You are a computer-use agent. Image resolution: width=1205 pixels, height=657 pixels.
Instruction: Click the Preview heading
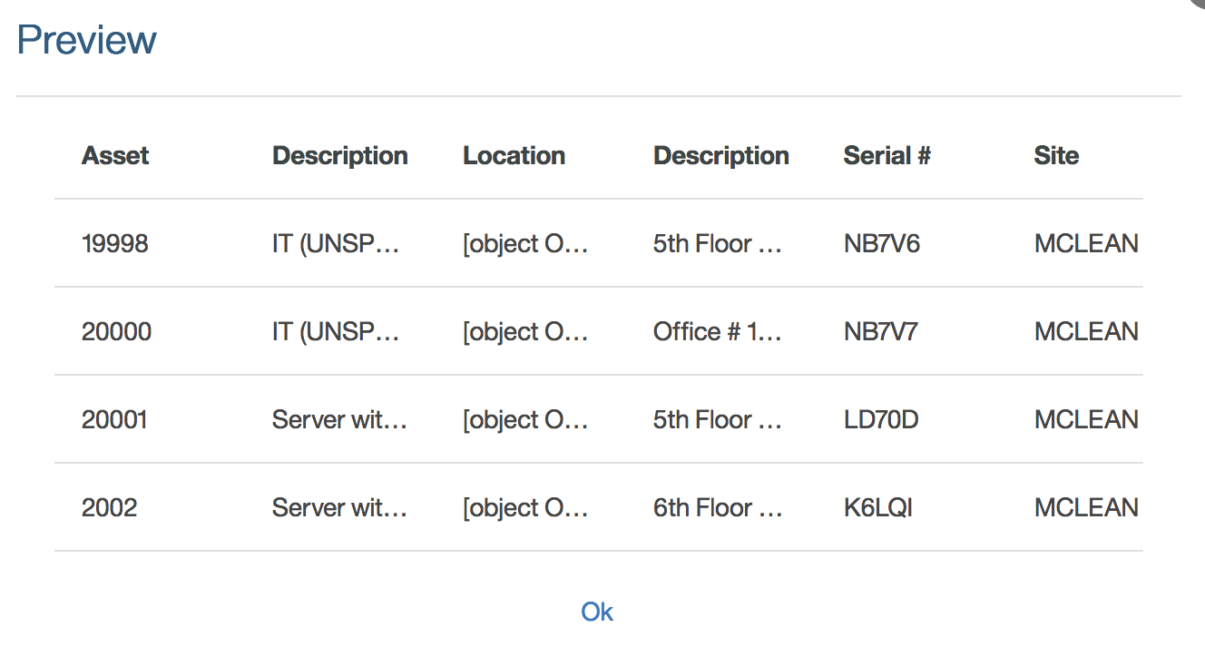tap(86, 40)
